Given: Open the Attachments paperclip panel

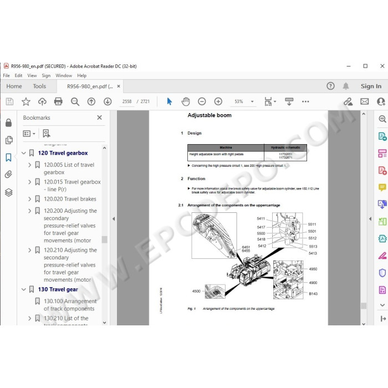Looking at the screenshot, I should click(x=9, y=175).
